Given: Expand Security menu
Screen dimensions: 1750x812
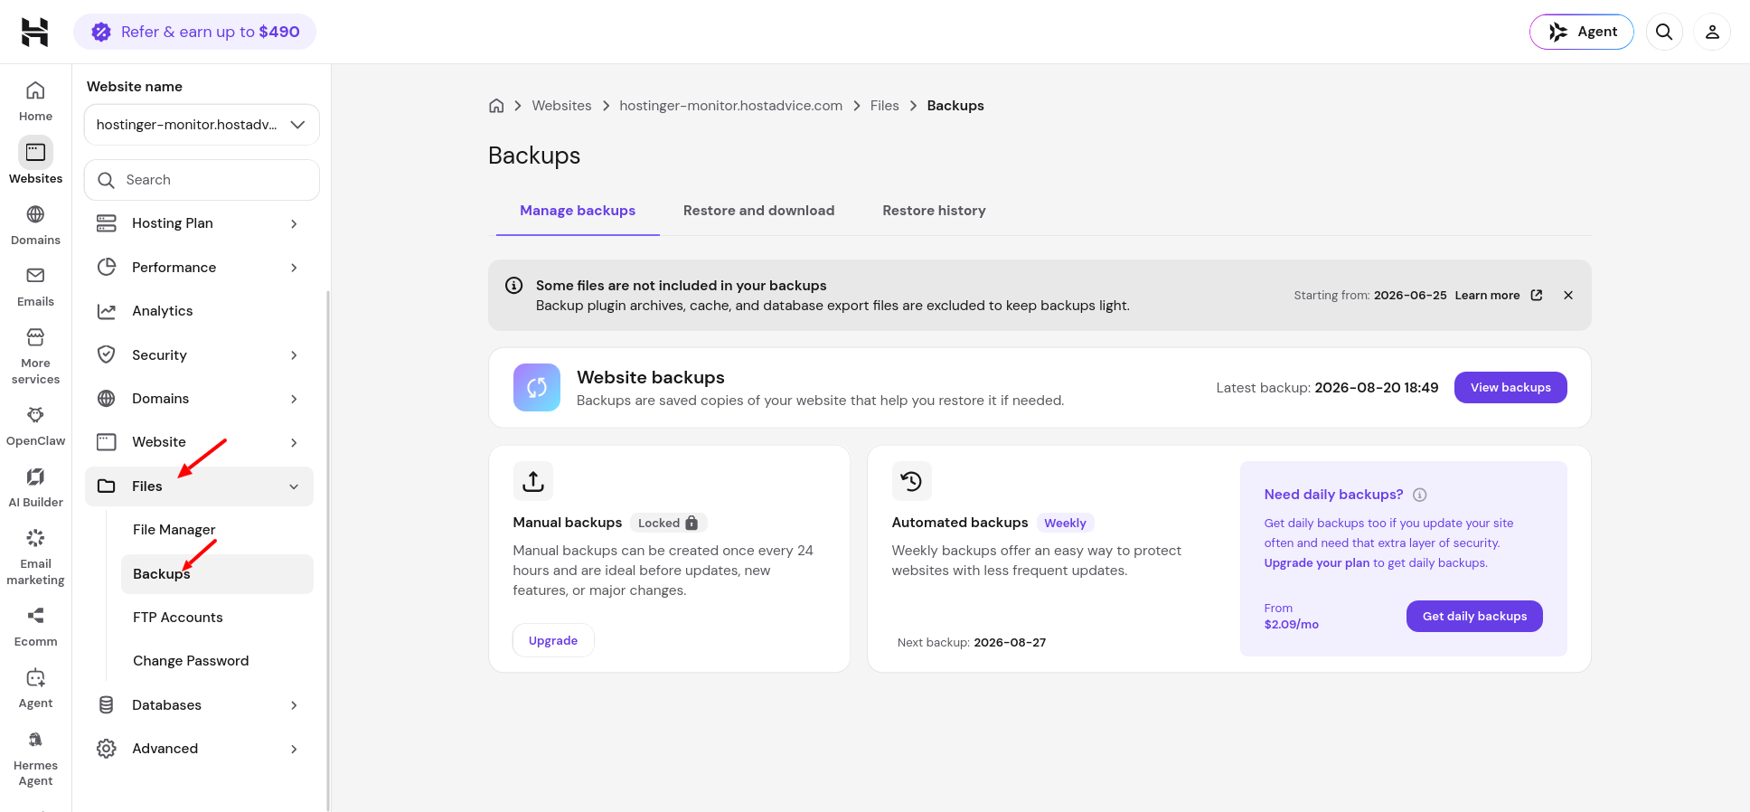Looking at the screenshot, I should (199, 355).
